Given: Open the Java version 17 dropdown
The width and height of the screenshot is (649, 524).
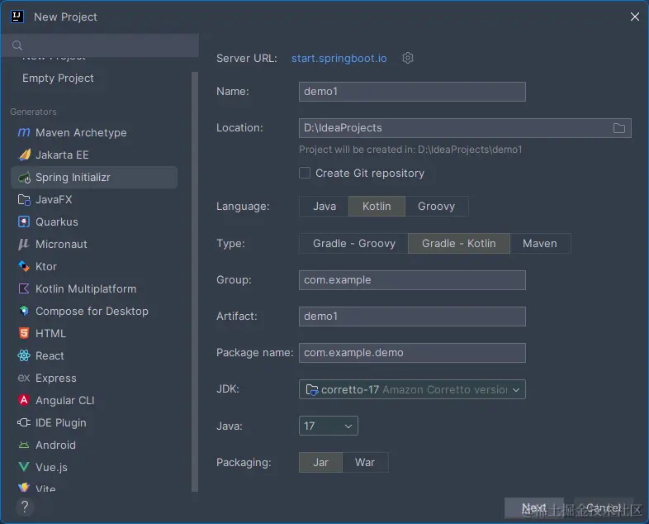Looking at the screenshot, I should [329, 426].
